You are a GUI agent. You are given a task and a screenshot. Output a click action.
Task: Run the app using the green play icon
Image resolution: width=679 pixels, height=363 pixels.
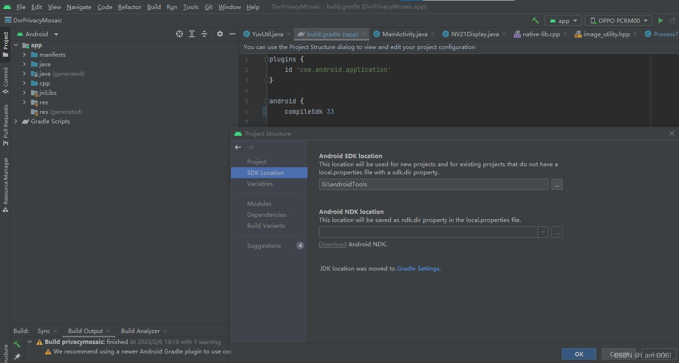[661, 20]
